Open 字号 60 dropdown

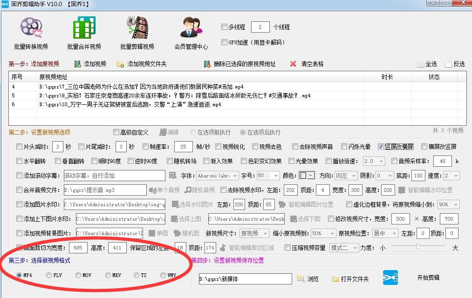click(x=268, y=176)
